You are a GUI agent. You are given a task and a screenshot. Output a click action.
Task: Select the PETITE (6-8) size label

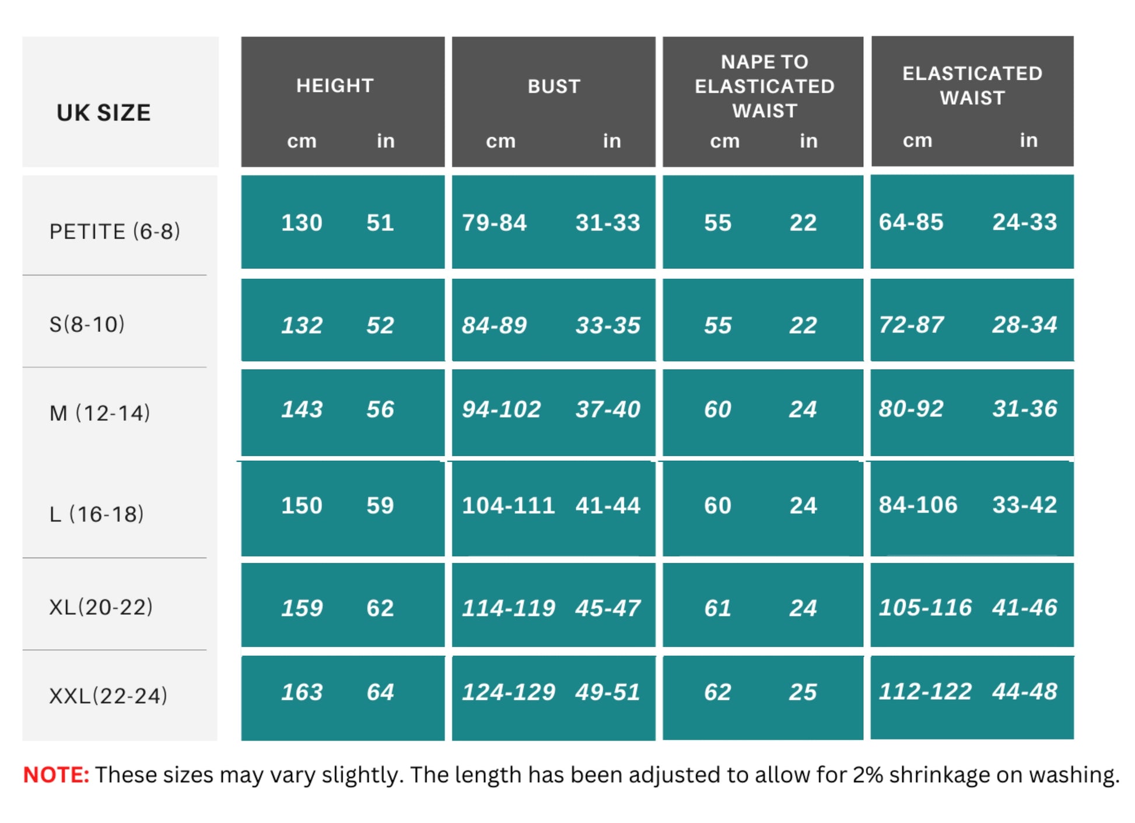[x=115, y=232]
